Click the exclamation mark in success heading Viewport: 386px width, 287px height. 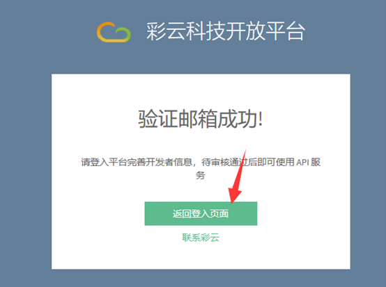(x=261, y=119)
